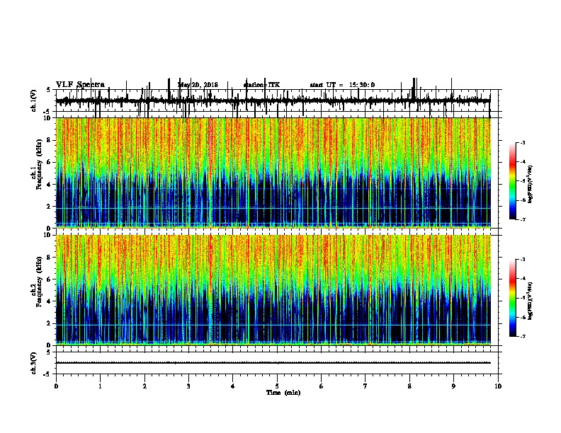The height and width of the screenshot is (433, 561).
Task: Click the ch.1 "Frequency (kHz)" axis label
Action: click(39, 164)
